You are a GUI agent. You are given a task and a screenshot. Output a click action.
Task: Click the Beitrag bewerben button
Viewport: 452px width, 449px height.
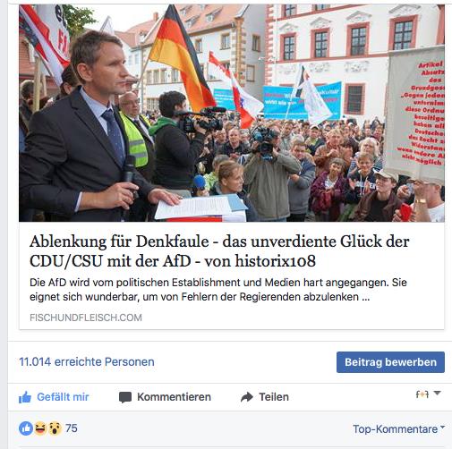coord(390,362)
